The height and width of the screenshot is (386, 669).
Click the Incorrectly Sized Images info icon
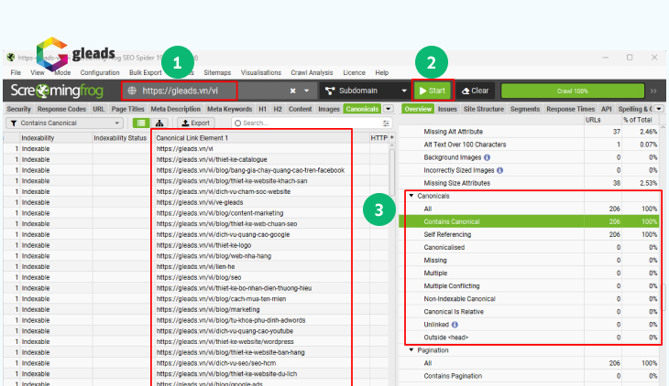pyautogui.click(x=499, y=170)
